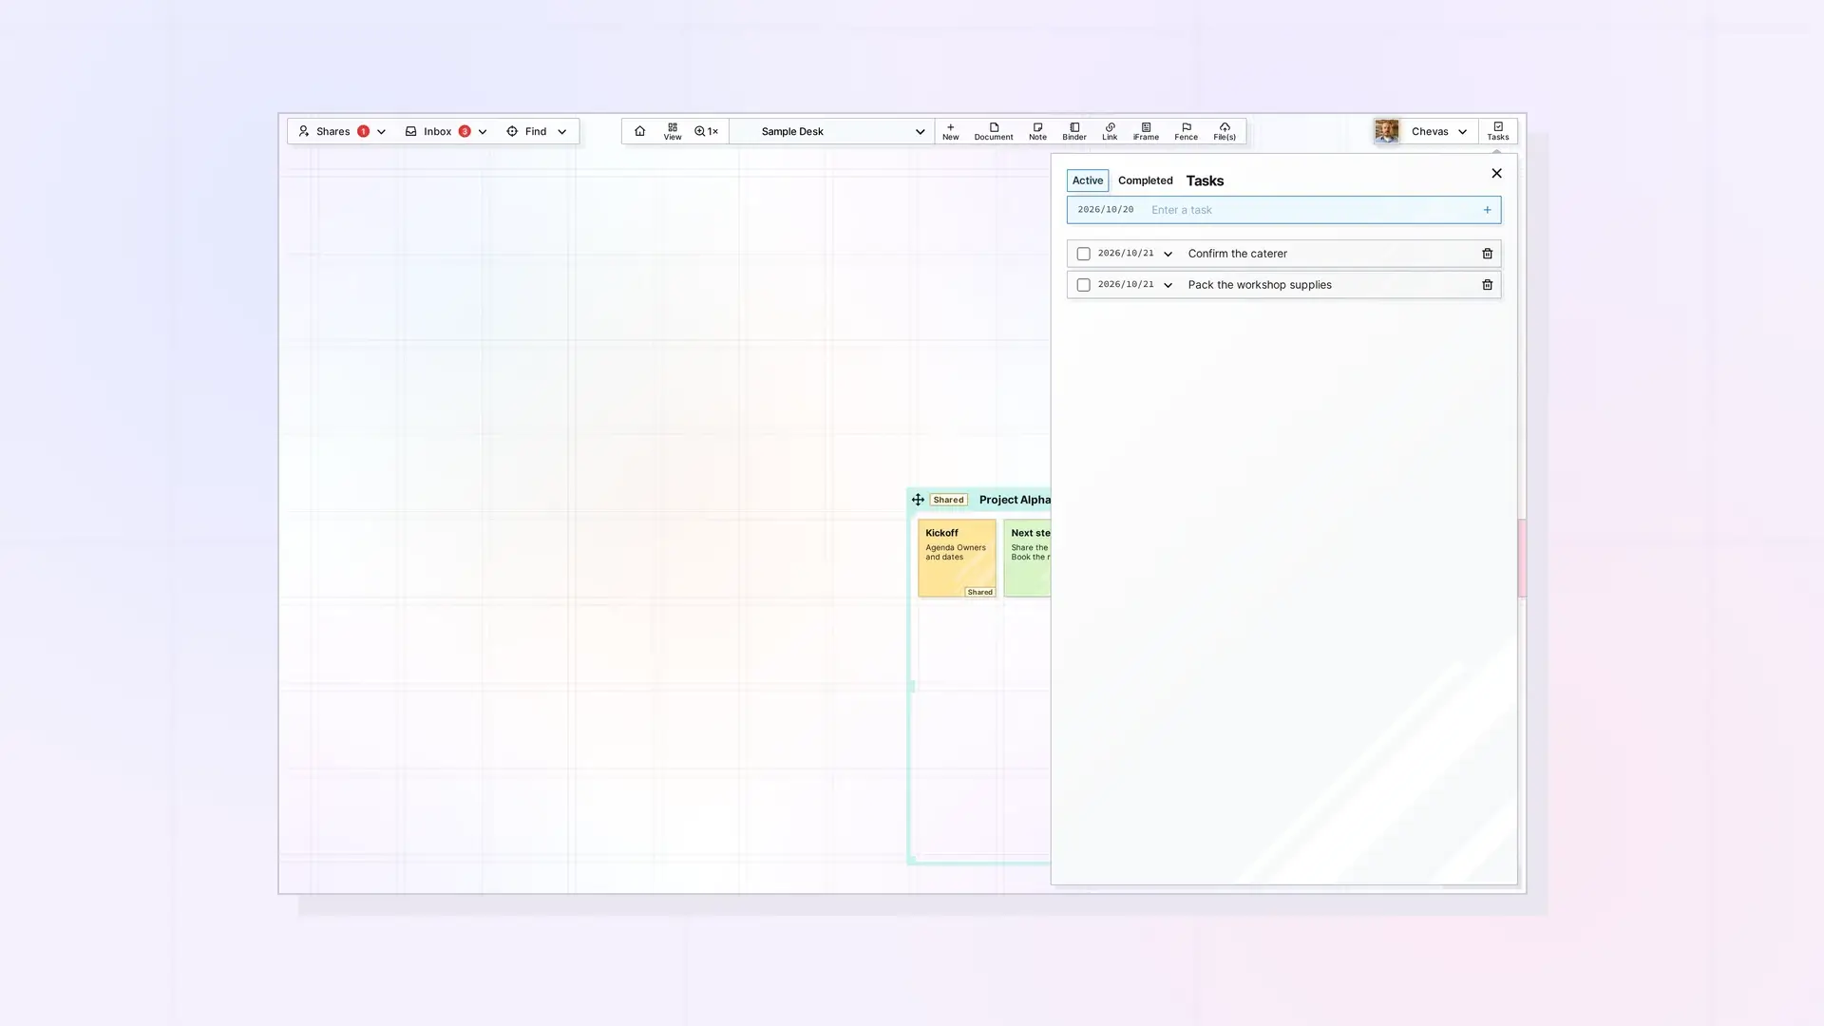Open the Kickoff note
Viewport: 1824px width, 1026px height.
point(957,558)
